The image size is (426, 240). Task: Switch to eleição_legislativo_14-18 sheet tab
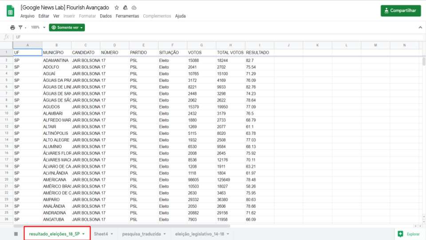[x=199, y=234]
